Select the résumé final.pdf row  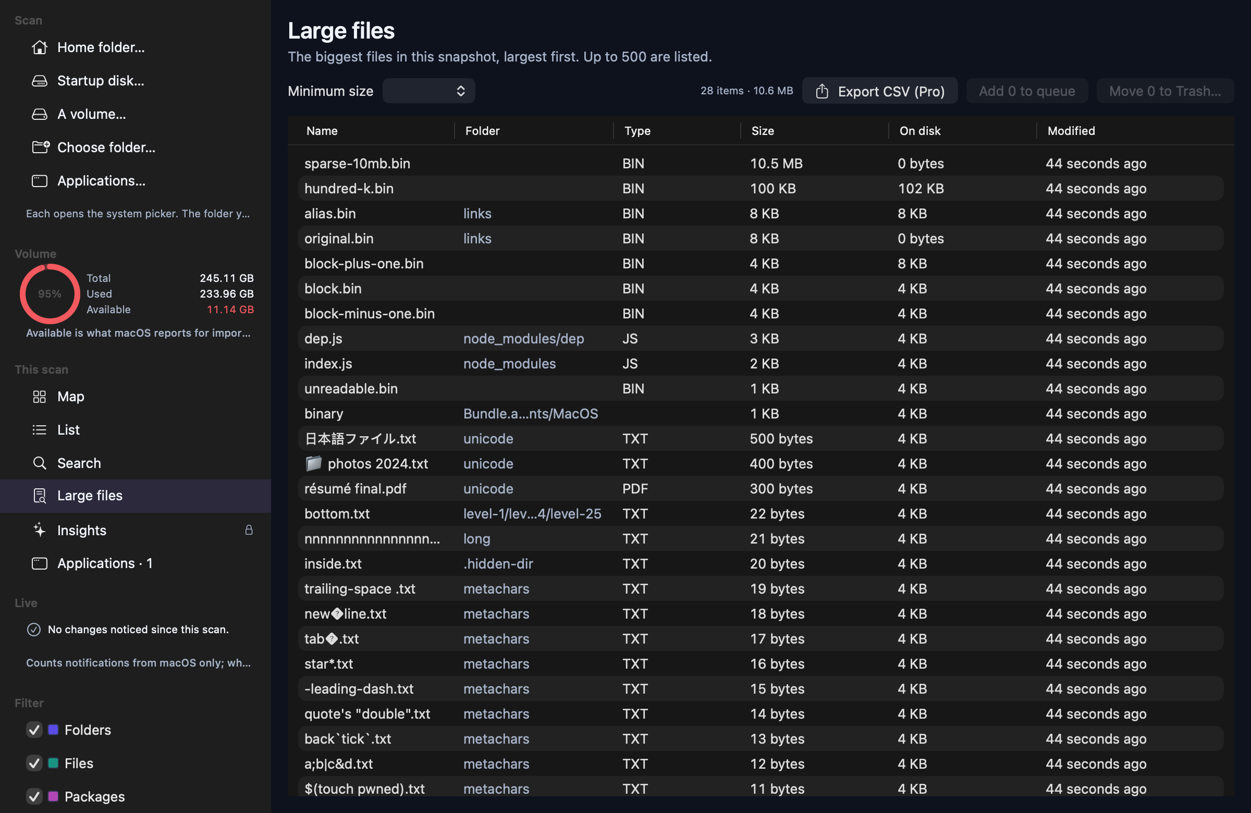coord(761,488)
